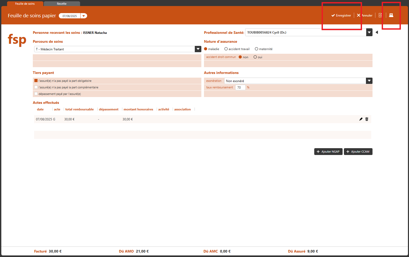Image resolution: width=409 pixels, height=257 pixels.
Task: Set accident droit commun to oui
Action: point(255,57)
